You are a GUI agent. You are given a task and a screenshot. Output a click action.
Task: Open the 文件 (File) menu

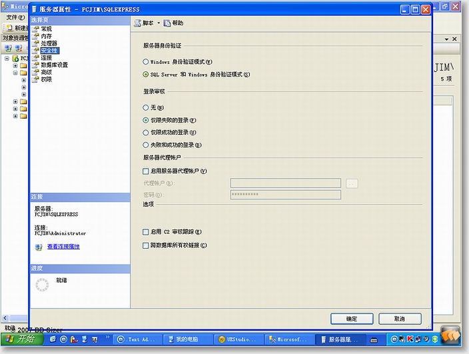pos(11,17)
